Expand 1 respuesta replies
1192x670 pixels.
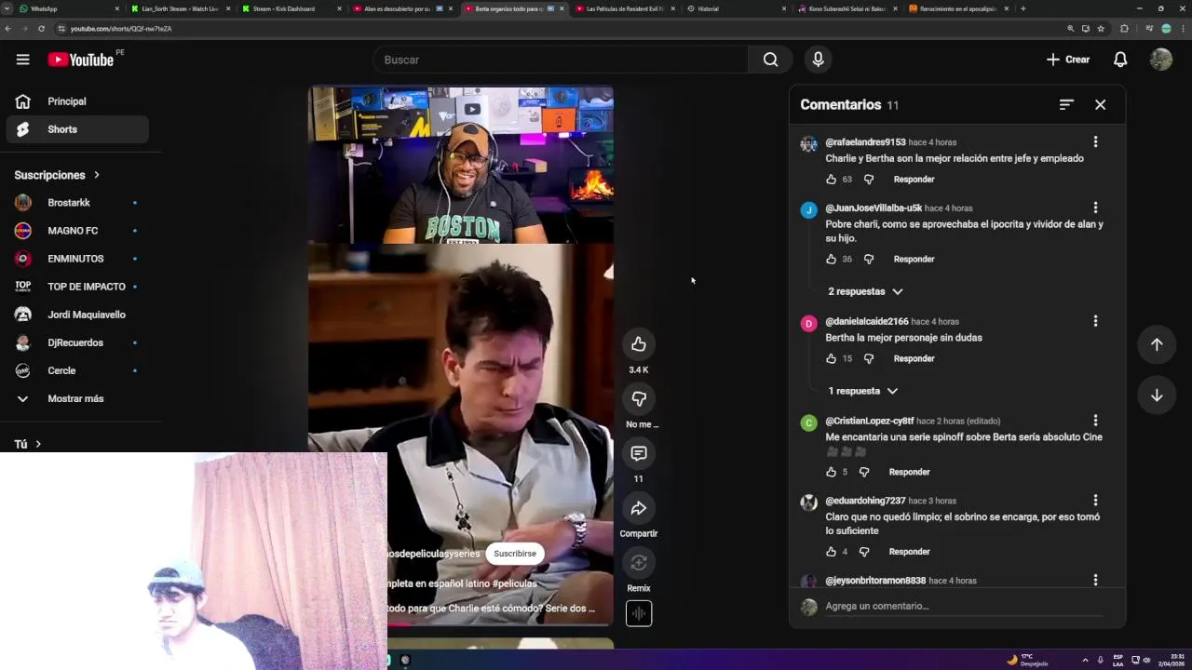(863, 391)
